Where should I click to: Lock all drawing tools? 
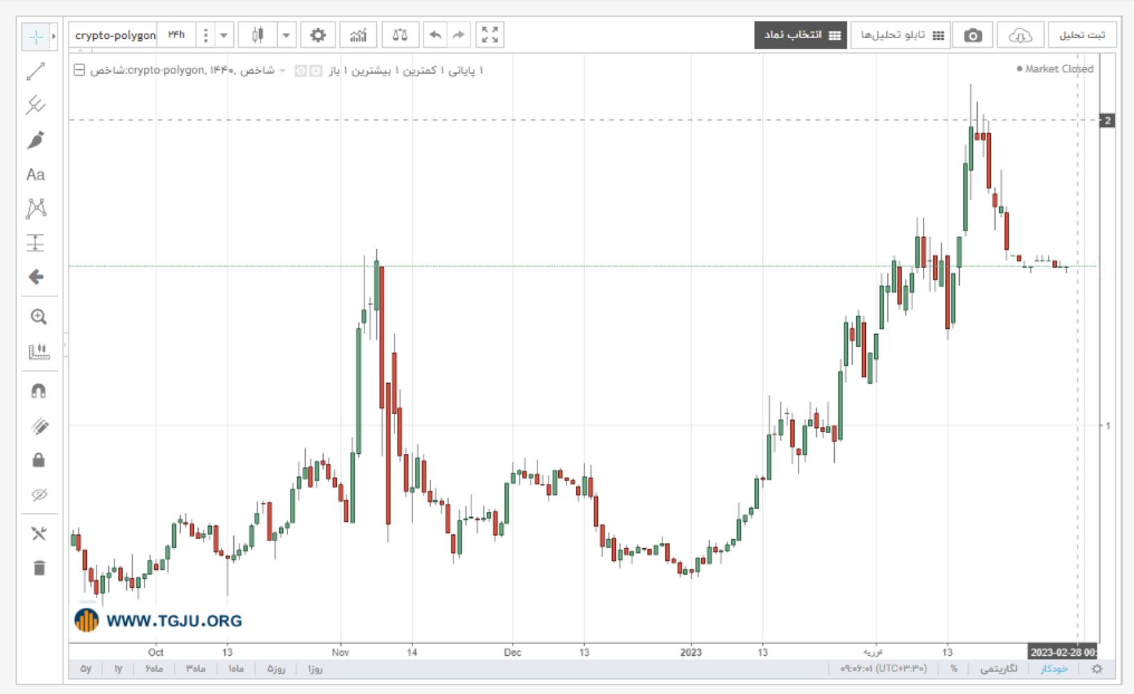coord(39,460)
